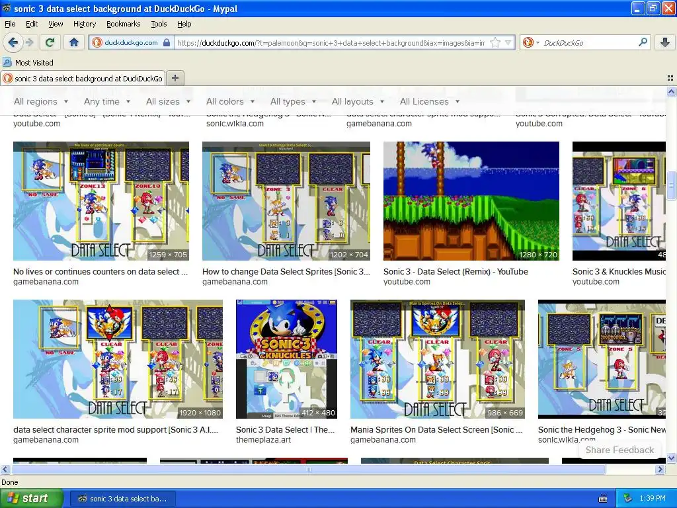Click the horizontal scrollbar right arrow
The height and width of the screenshot is (508, 677).
[x=660, y=469]
